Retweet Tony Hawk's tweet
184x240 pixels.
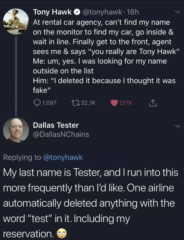(75, 103)
